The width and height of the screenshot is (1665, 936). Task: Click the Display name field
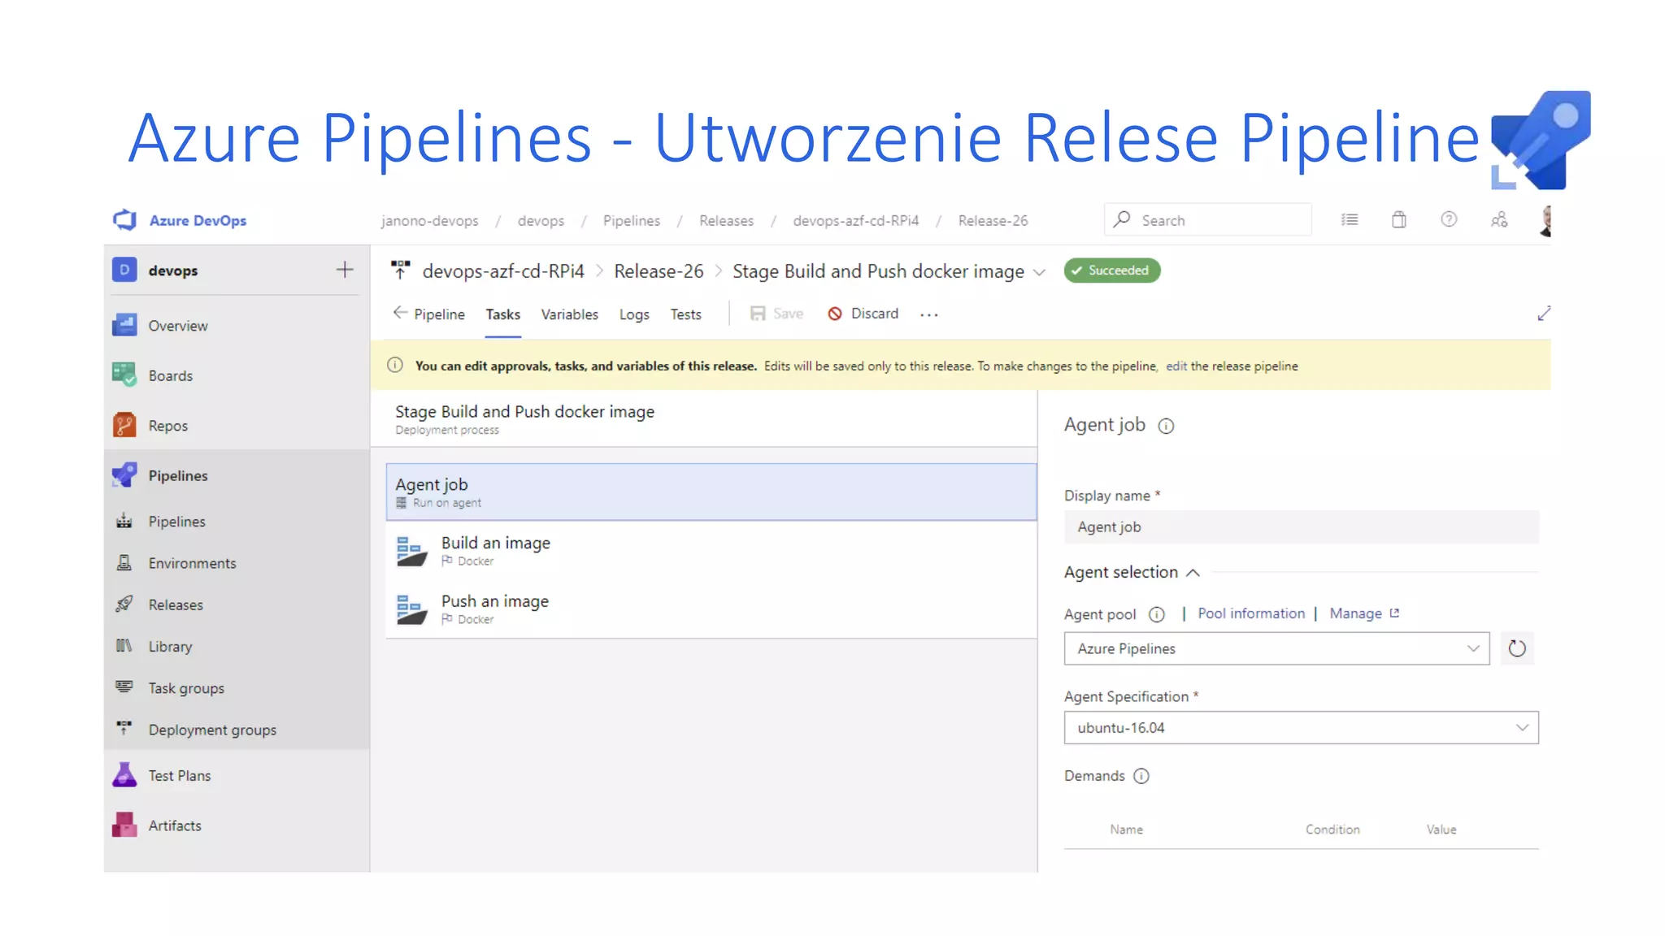click(1301, 526)
